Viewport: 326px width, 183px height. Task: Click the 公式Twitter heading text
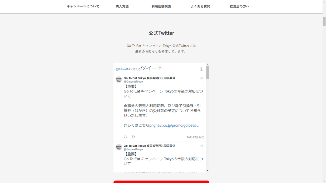pyautogui.click(x=161, y=33)
